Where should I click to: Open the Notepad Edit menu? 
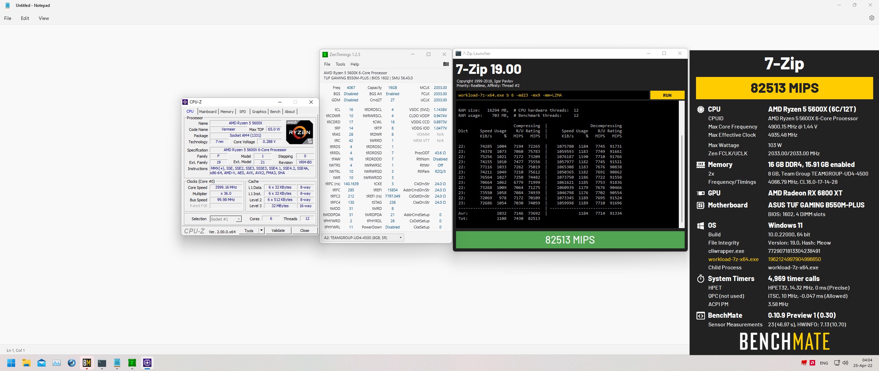click(x=25, y=18)
